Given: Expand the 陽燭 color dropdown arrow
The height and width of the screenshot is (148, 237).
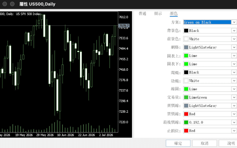Looking at the screenshot, I should [234, 72].
